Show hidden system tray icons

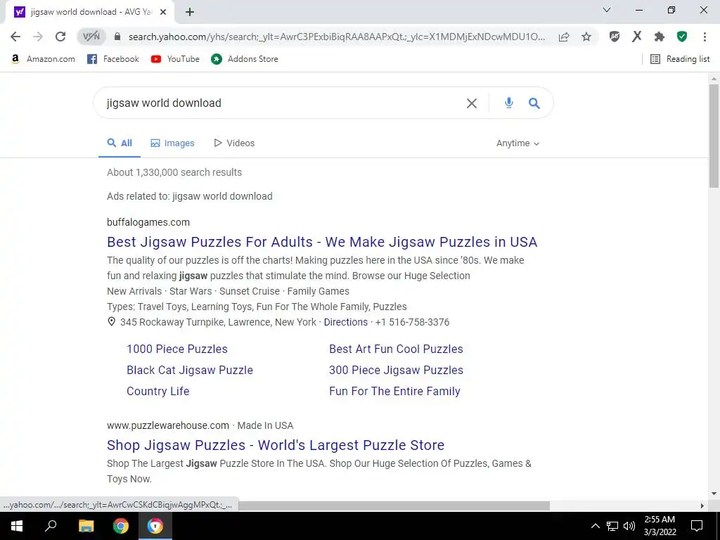[x=595, y=526]
